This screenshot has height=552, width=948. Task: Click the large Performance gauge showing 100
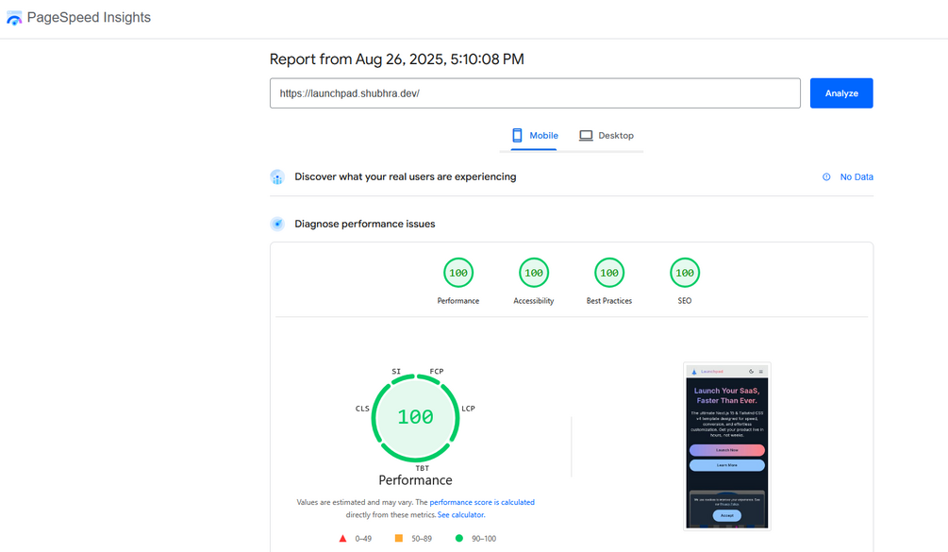415,418
